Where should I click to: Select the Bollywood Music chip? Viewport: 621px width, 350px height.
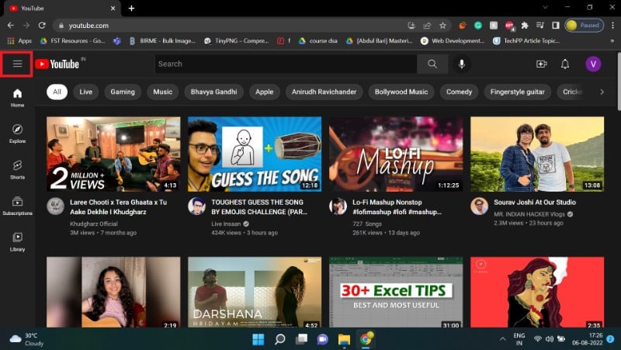401,92
